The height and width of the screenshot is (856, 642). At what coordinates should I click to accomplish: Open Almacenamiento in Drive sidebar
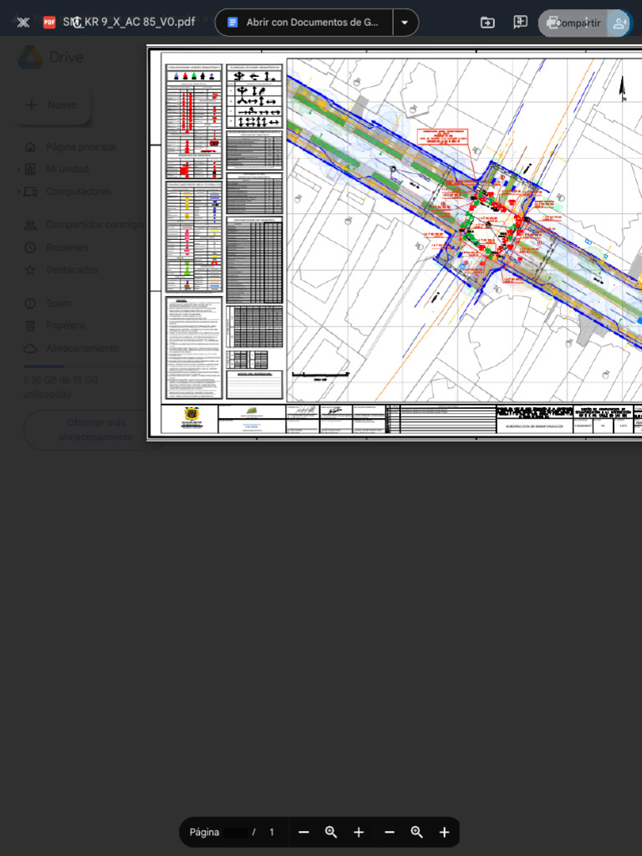[83, 349]
